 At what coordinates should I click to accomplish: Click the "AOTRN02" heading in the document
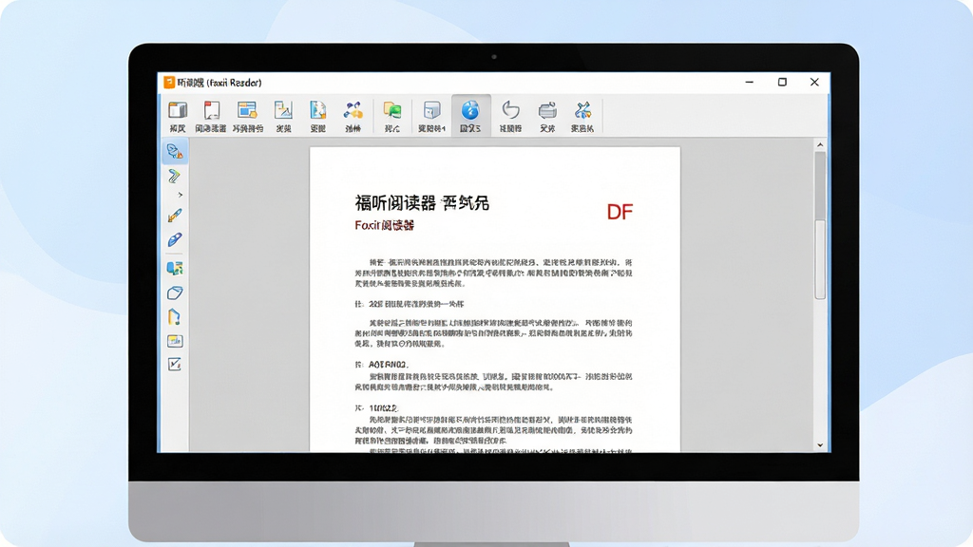coord(389,365)
